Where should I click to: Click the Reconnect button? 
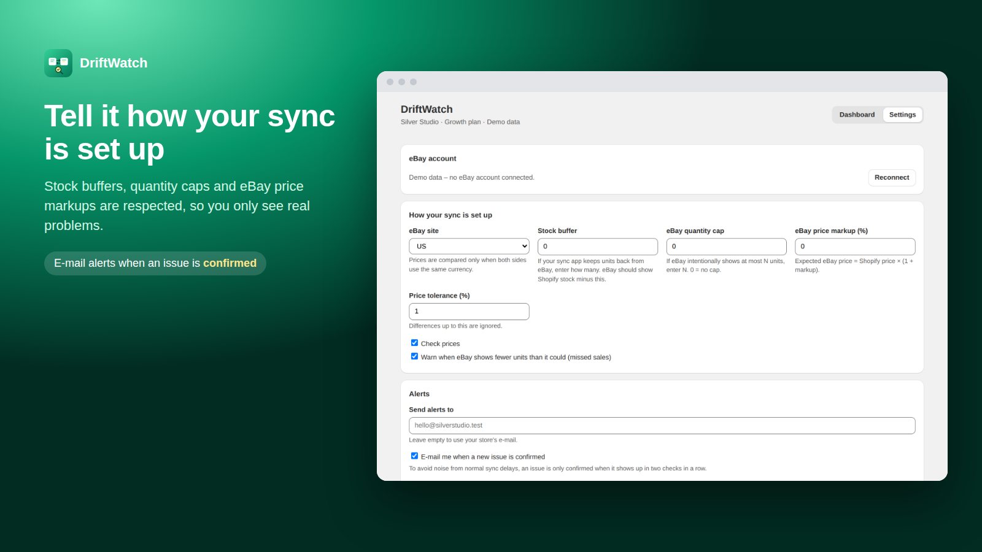(x=892, y=178)
